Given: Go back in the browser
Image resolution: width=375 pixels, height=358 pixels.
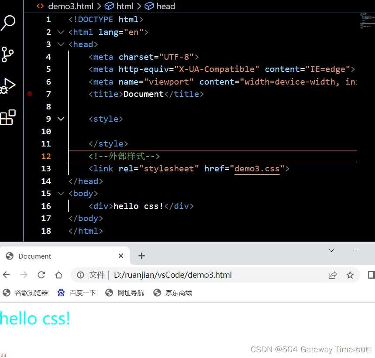Looking at the screenshot, I should pos(7,275).
